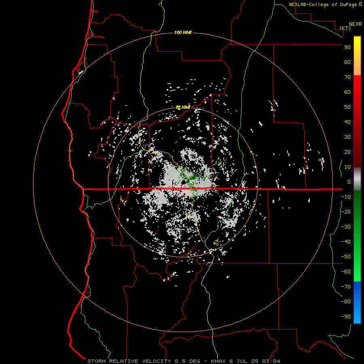Click the 10 value on the velocity scale
The width and height of the screenshot is (364, 364).
click(347, 167)
